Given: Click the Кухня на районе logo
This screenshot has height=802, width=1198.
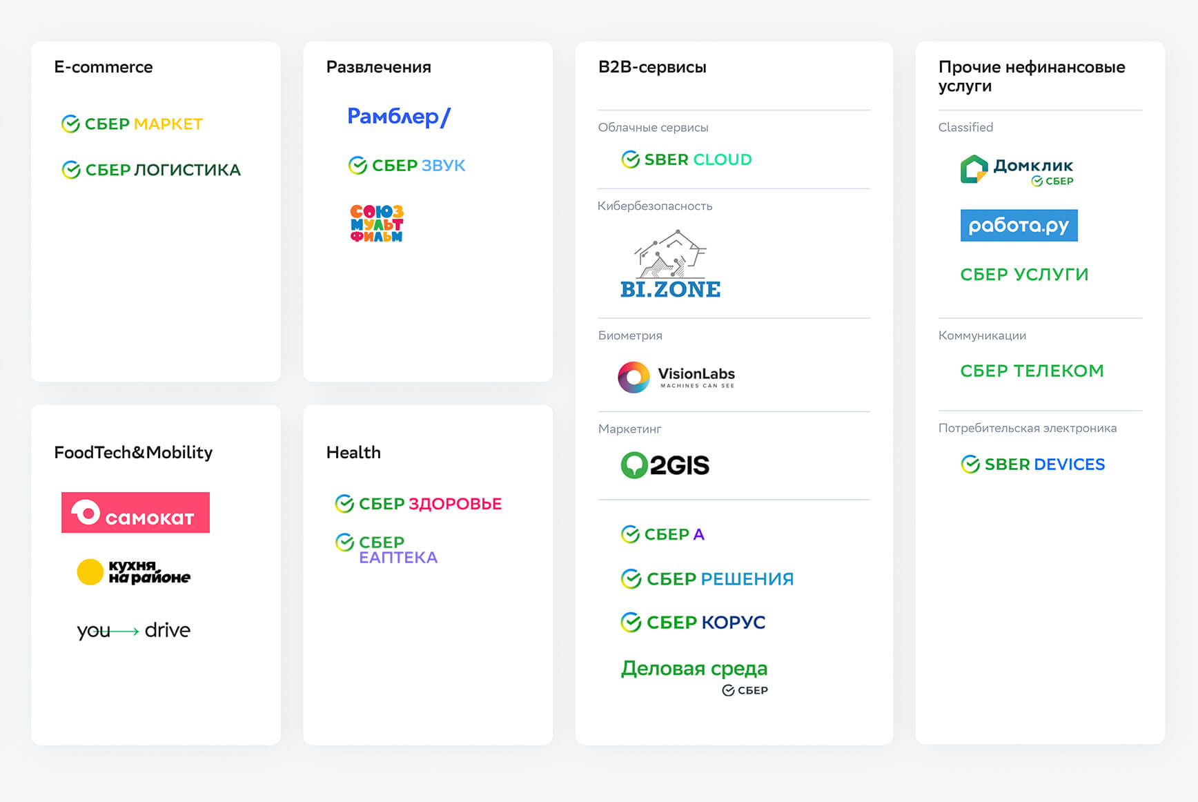Looking at the screenshot, I should pyautogui.click(x=133, y=572).
